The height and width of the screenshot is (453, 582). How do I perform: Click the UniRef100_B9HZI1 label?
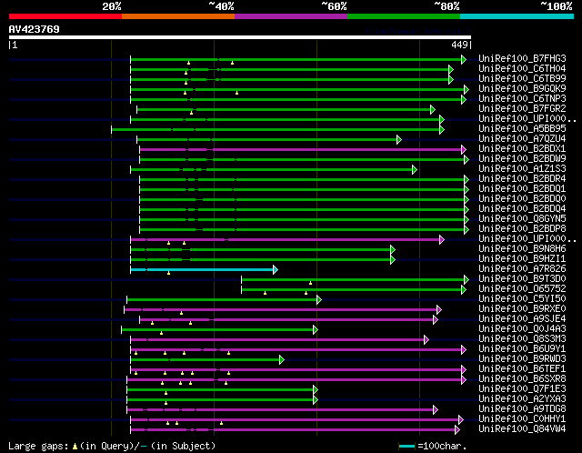522,259
